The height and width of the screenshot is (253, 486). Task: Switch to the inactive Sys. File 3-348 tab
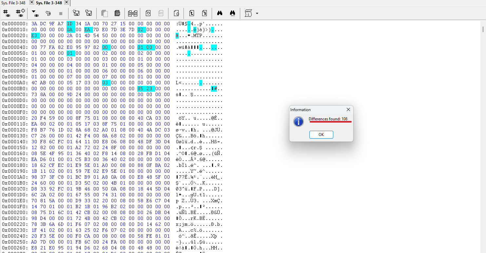pyautogui.click(x=14, y=3)
